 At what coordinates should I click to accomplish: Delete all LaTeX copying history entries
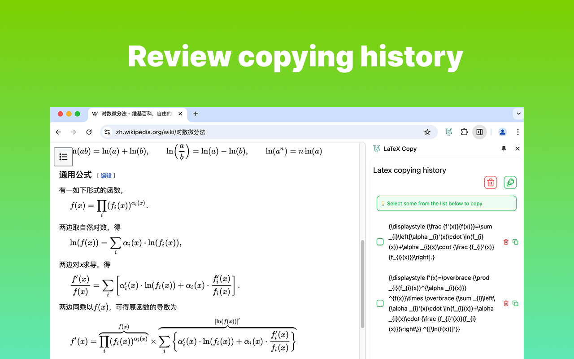(490, 182)
